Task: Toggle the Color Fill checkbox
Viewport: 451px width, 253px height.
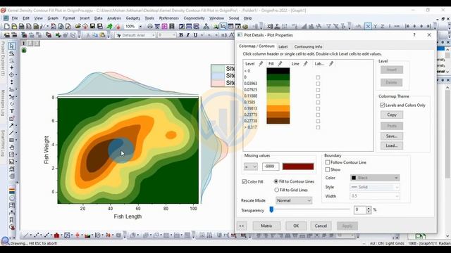Action: pyautogui.click(x=245, y=181)
